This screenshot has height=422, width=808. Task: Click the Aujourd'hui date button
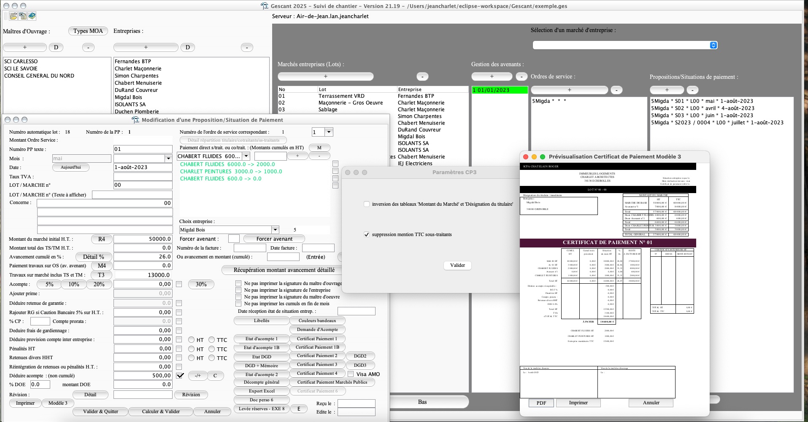[71, 167]
